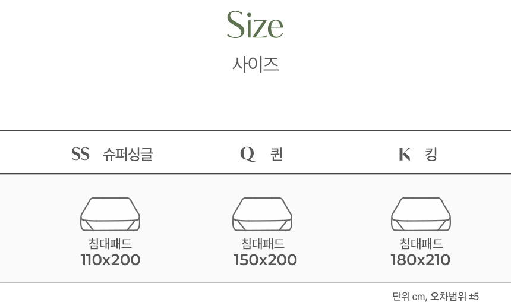Click 침대패드 under the queen icon
The height and width of the screenshot is (302, 511).
click(263, 244)
